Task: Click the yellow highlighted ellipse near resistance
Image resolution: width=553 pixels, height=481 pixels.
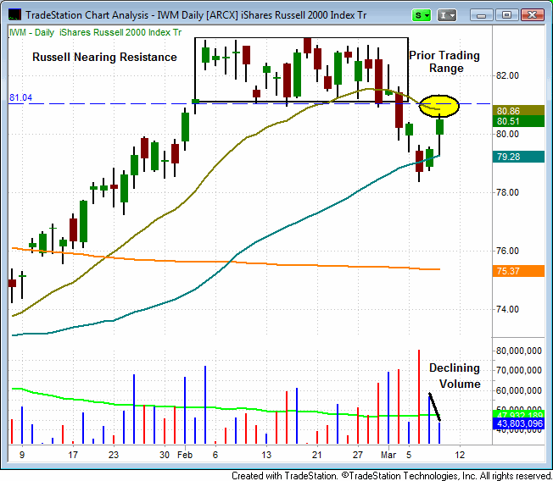Action: (x=438, y=106)
